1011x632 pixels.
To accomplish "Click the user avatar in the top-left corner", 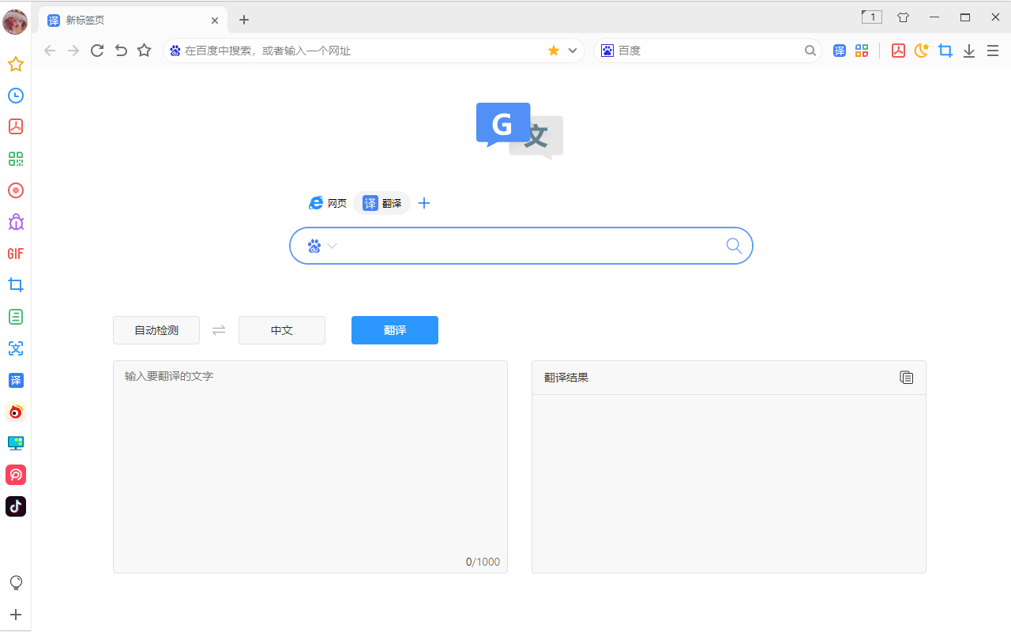I will pyautogui.click(x=15, y=21).
